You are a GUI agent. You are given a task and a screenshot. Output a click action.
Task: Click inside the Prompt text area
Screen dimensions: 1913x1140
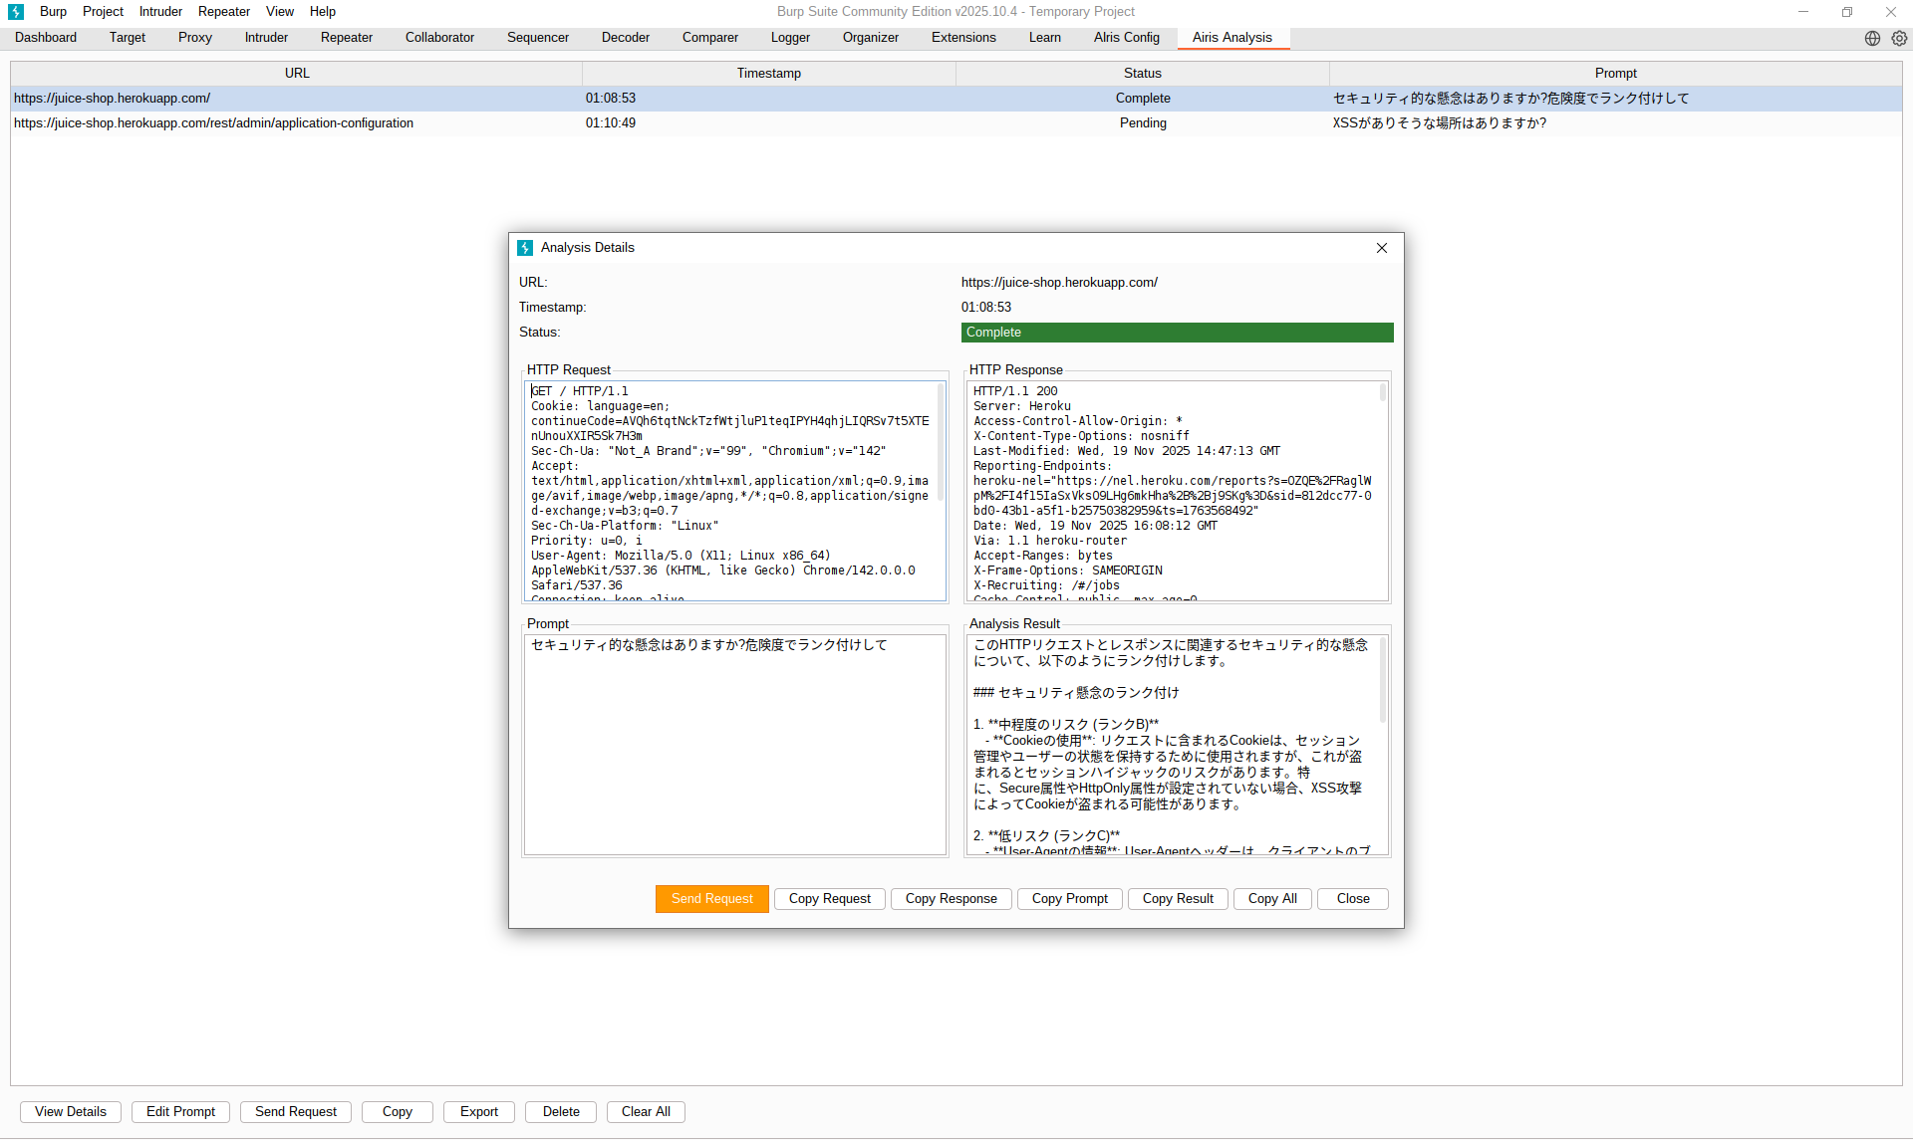(x=734, y=747)
